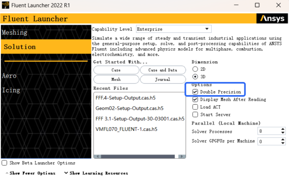Close the Fluent Launcher window

(278, 5)
